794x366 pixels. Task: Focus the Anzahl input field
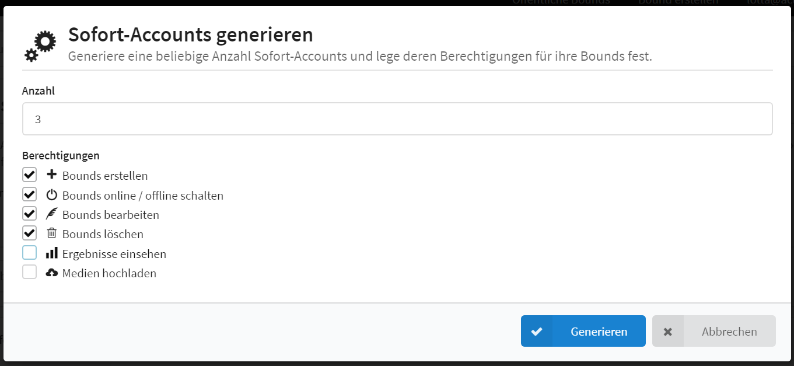(397, 119)
